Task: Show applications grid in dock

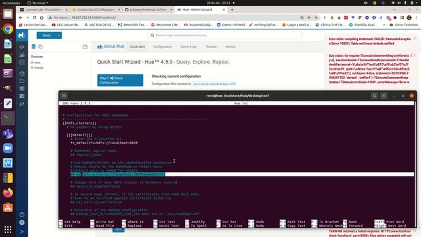Action: tap(8, 230)
